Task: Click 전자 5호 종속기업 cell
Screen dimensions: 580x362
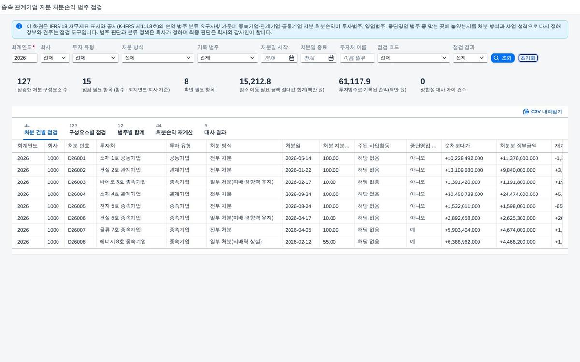Action: [x=131, y=206]
